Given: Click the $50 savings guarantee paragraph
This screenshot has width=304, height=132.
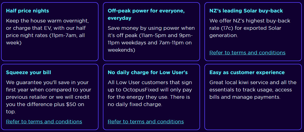Looking at the screenshot, I should [x=49, y=97].
